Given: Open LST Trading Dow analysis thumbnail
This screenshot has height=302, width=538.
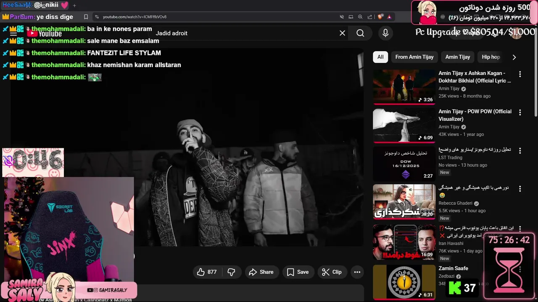Looking at the screenshot, I should pyautogui.click(x=404, y=164).
